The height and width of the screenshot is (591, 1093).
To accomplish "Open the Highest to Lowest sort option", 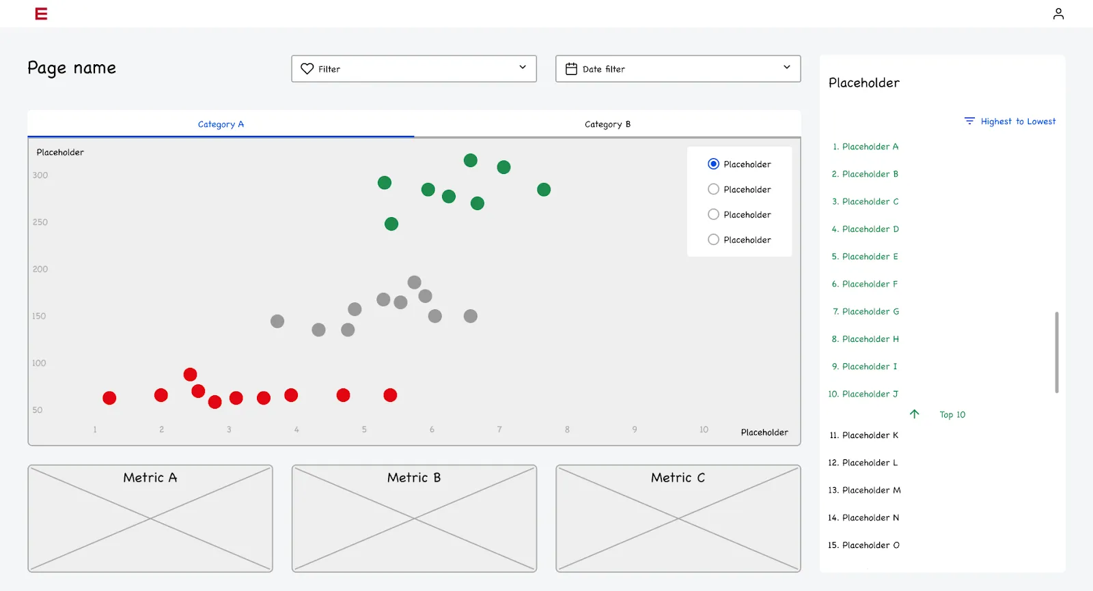I will tap(1018, 121).
